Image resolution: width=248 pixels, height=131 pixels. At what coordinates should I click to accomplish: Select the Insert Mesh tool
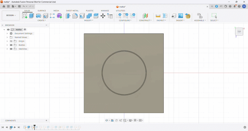pyautogui.click(x=188, y=16)
